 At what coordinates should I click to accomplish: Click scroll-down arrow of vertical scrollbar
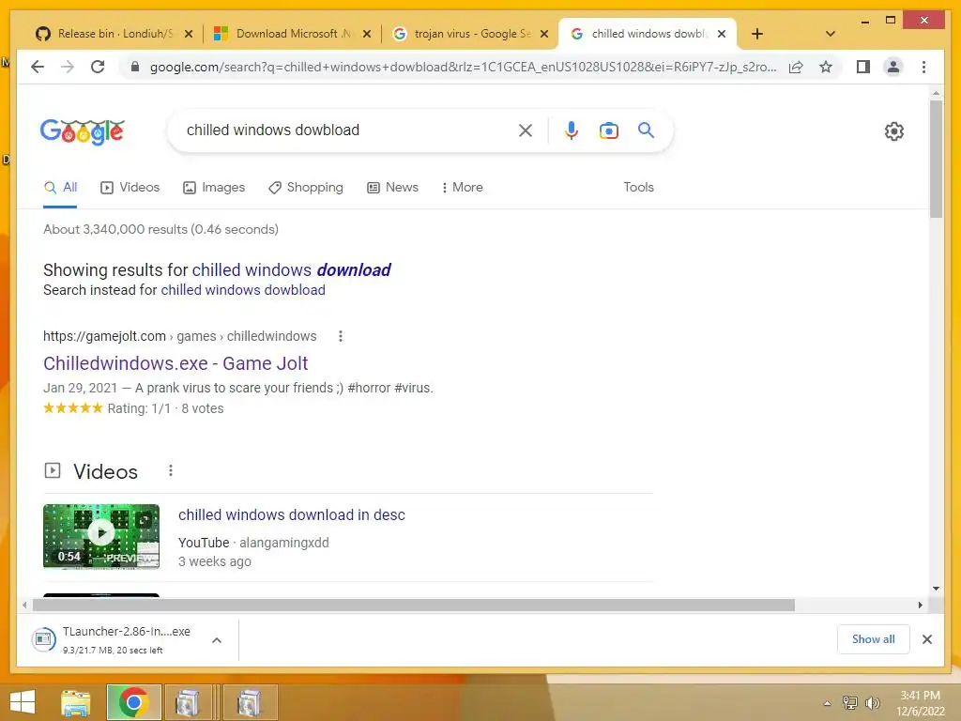coord(936,589)
